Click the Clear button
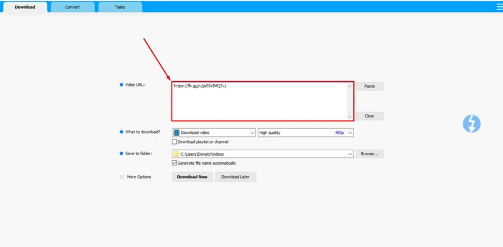 [370, 116]
